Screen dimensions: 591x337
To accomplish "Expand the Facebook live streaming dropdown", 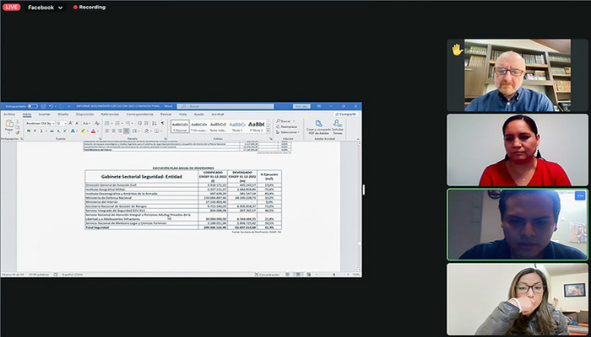I will pos(61,7).
